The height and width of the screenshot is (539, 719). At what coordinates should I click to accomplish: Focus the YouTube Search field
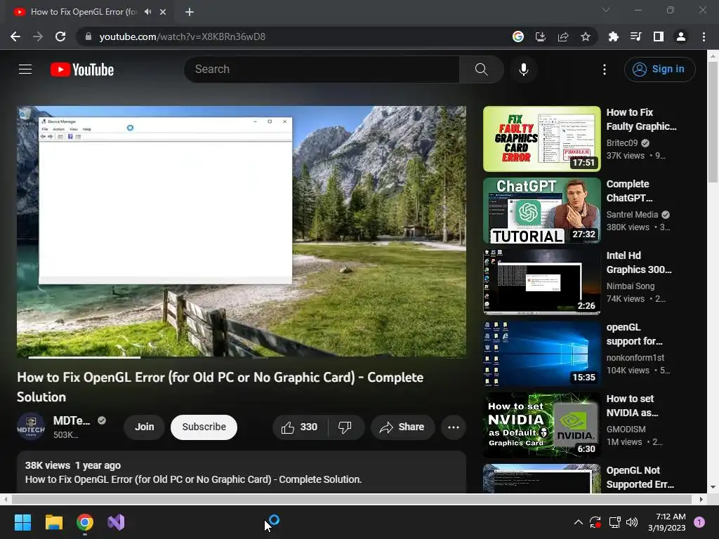point(322,69)
